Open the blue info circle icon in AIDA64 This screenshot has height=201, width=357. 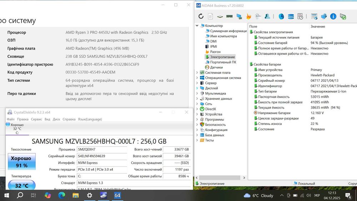click(333, 16)
